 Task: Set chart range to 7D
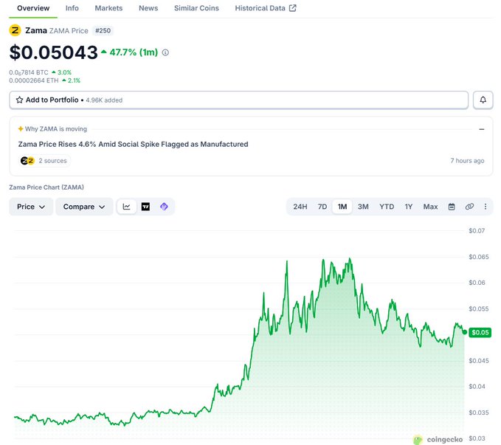click(x=322, y=207)
